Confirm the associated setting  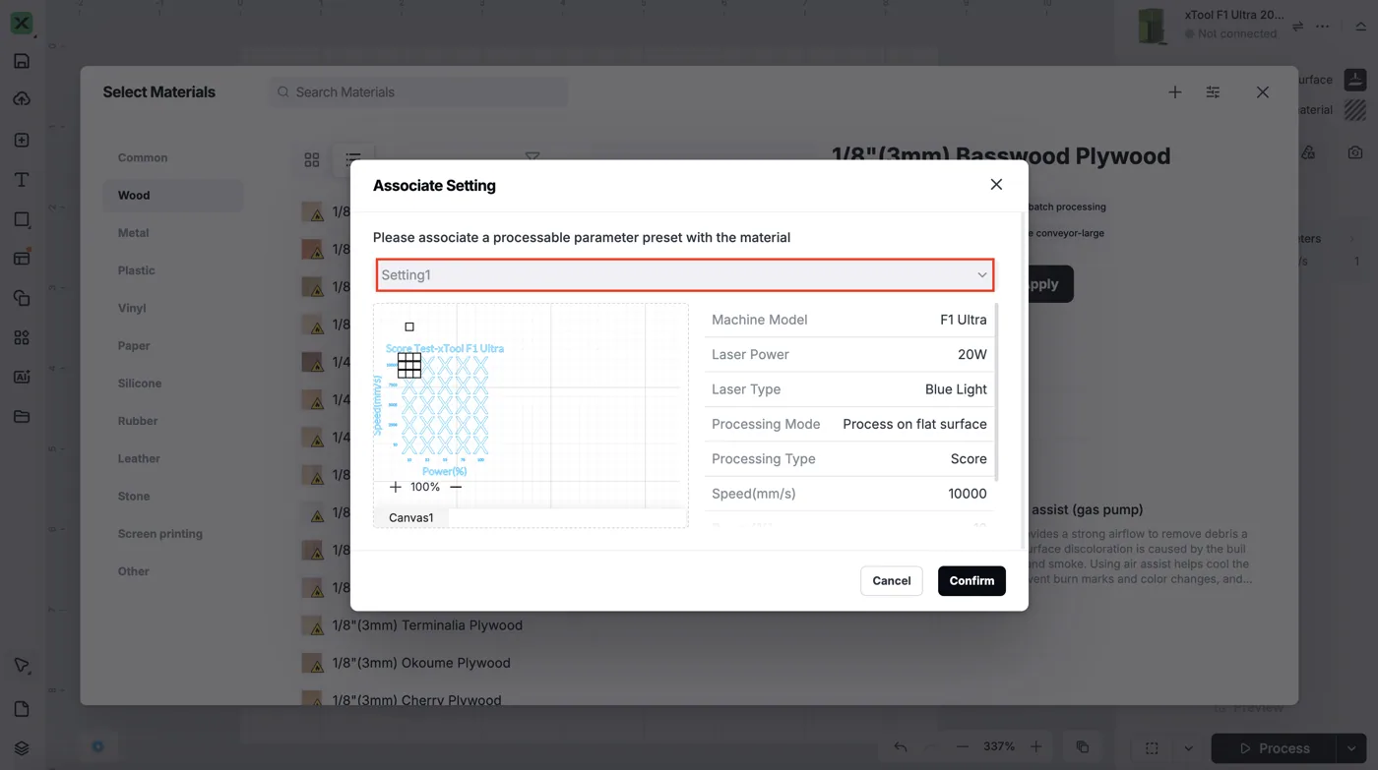pyautogui.click(x=971, y=580)
